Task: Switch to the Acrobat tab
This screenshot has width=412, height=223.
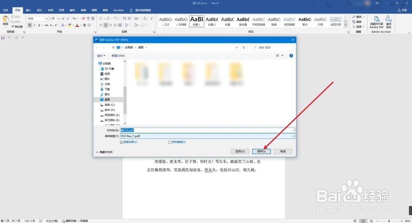Action: pos(119,10)
